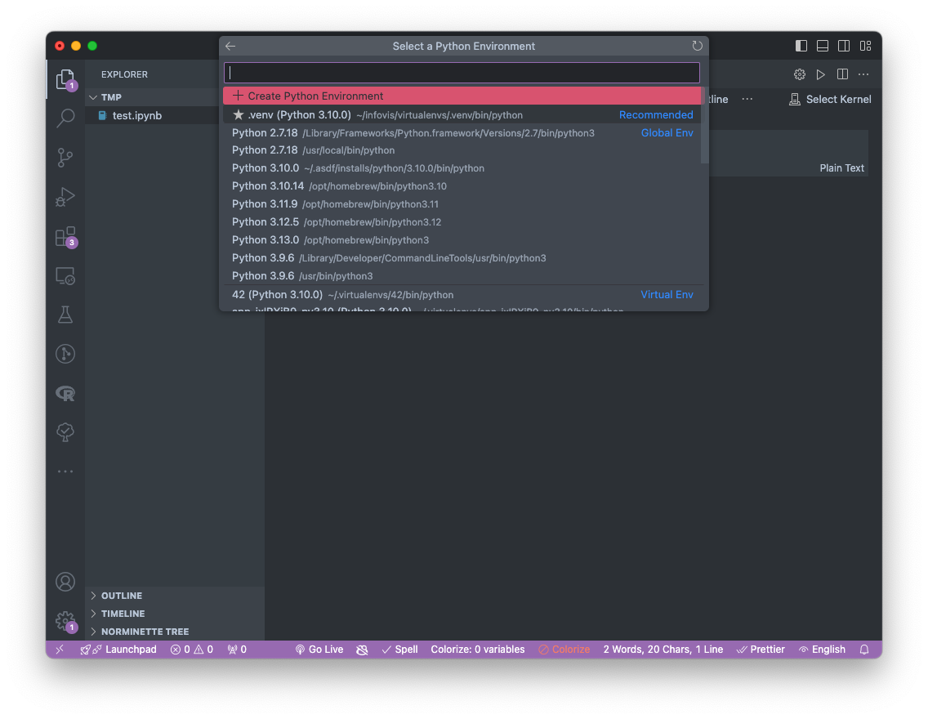Image resolution: width=928 pixels, height=719 pixels.
Task: Click the ports forwarded 0 status item
Action: [237, 650]
